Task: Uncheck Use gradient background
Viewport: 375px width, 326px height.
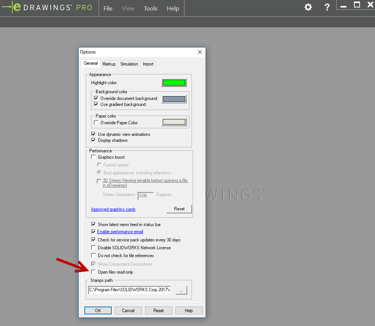Action: [96, 104]
